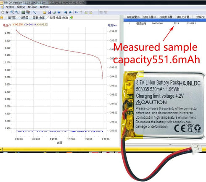This screenshot has height=182, width=206.
Task: Select the blue line drawing tool
Action: coord(34,12)
